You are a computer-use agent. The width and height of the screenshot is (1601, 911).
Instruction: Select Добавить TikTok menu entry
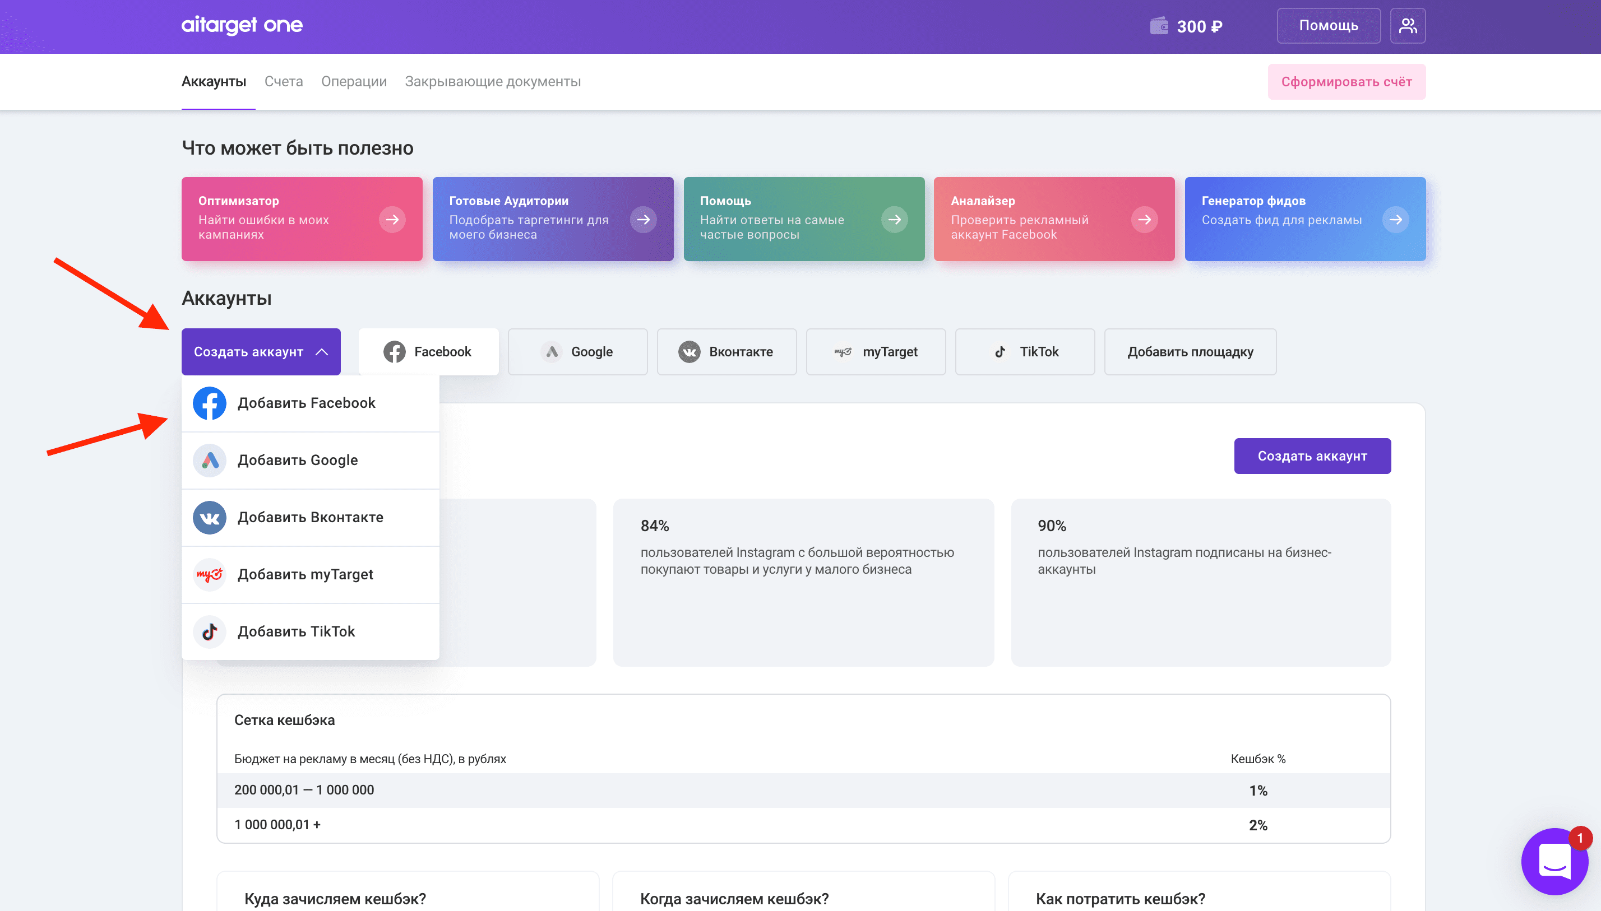(x=311, y=632)
